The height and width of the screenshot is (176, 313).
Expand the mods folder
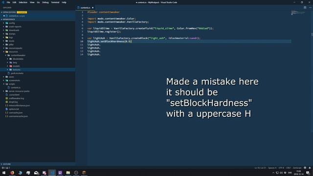(x=11, y=41)
